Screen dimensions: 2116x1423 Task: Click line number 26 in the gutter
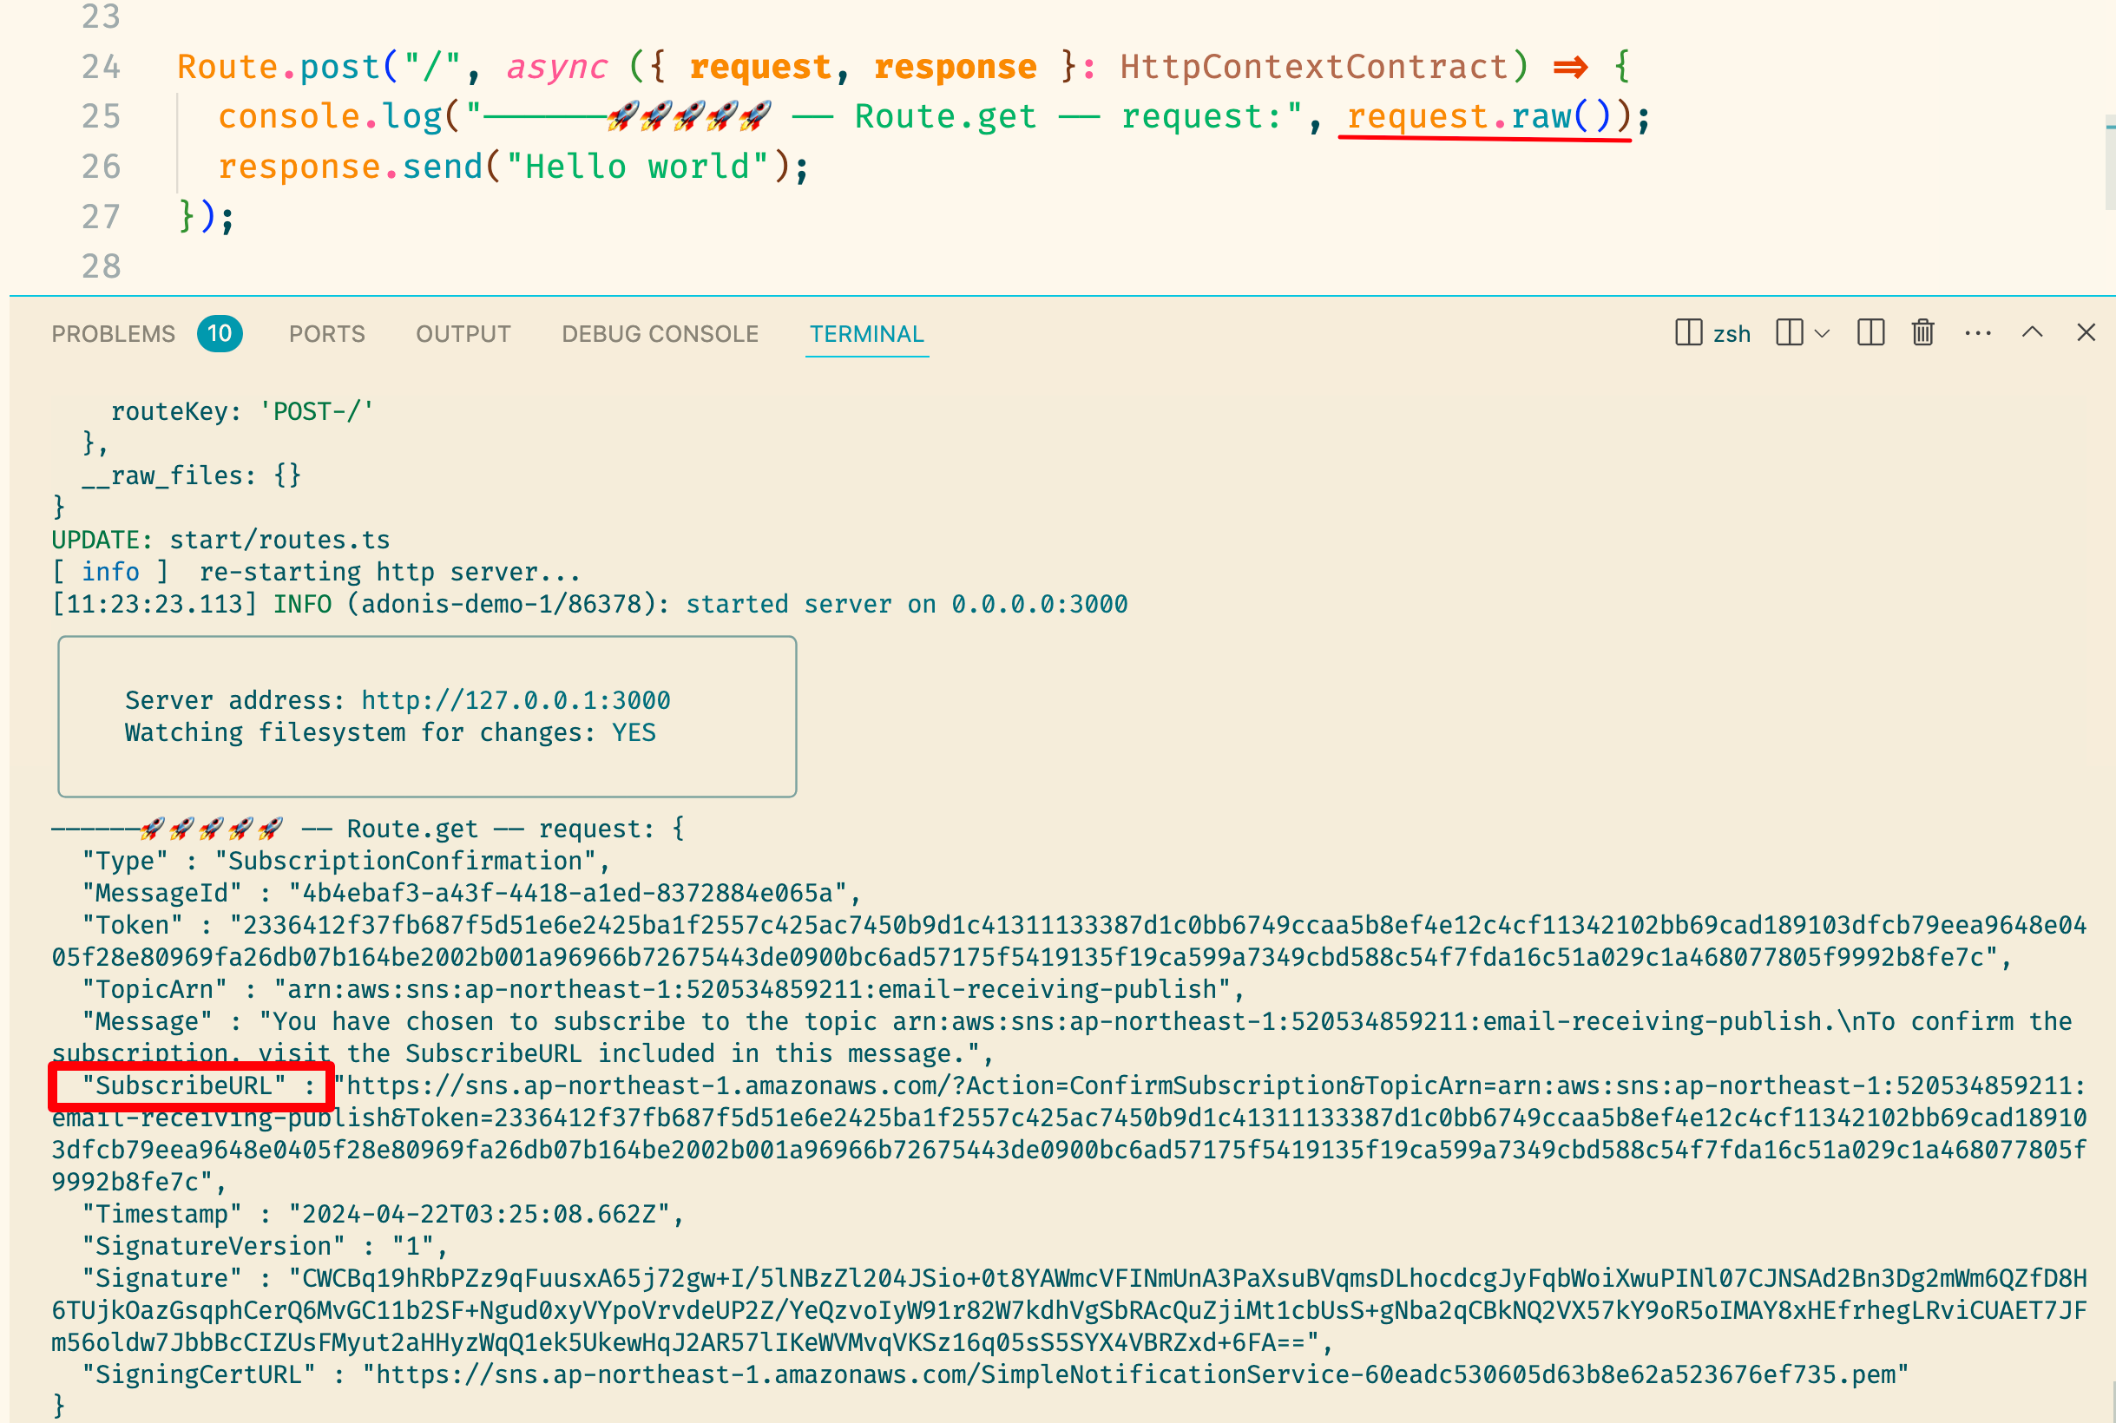[x=101, y=166]
